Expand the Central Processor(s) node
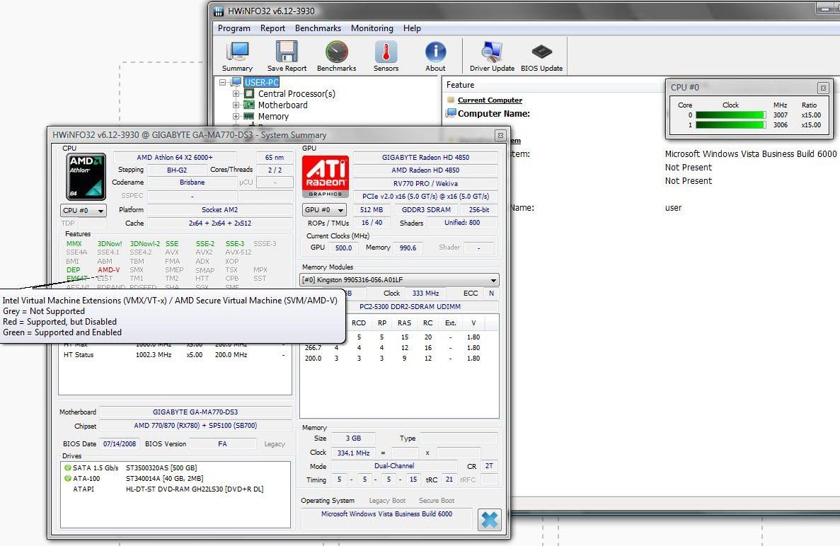 coord(236,93)
